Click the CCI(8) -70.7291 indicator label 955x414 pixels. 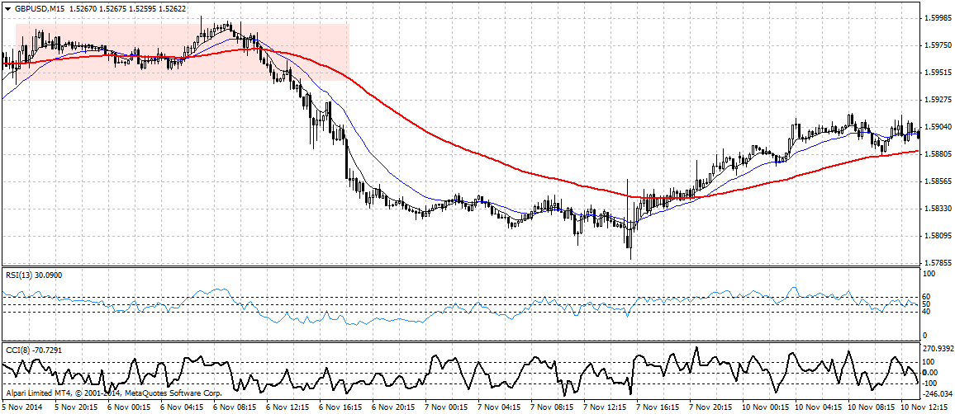pos(34,350)
